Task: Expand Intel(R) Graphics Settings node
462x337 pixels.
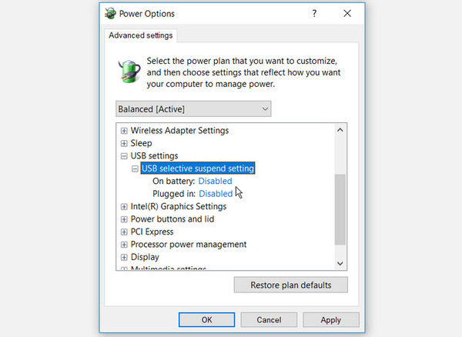Action: coord(124,207)
